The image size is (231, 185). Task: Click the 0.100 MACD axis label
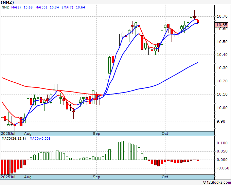(222, 143)
